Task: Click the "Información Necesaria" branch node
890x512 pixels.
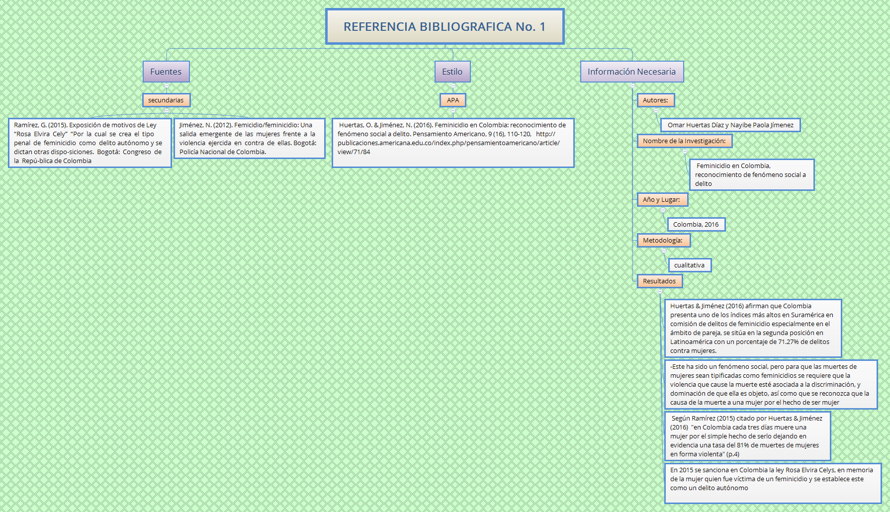Action: pyautogui.click(x=632, y=72)
